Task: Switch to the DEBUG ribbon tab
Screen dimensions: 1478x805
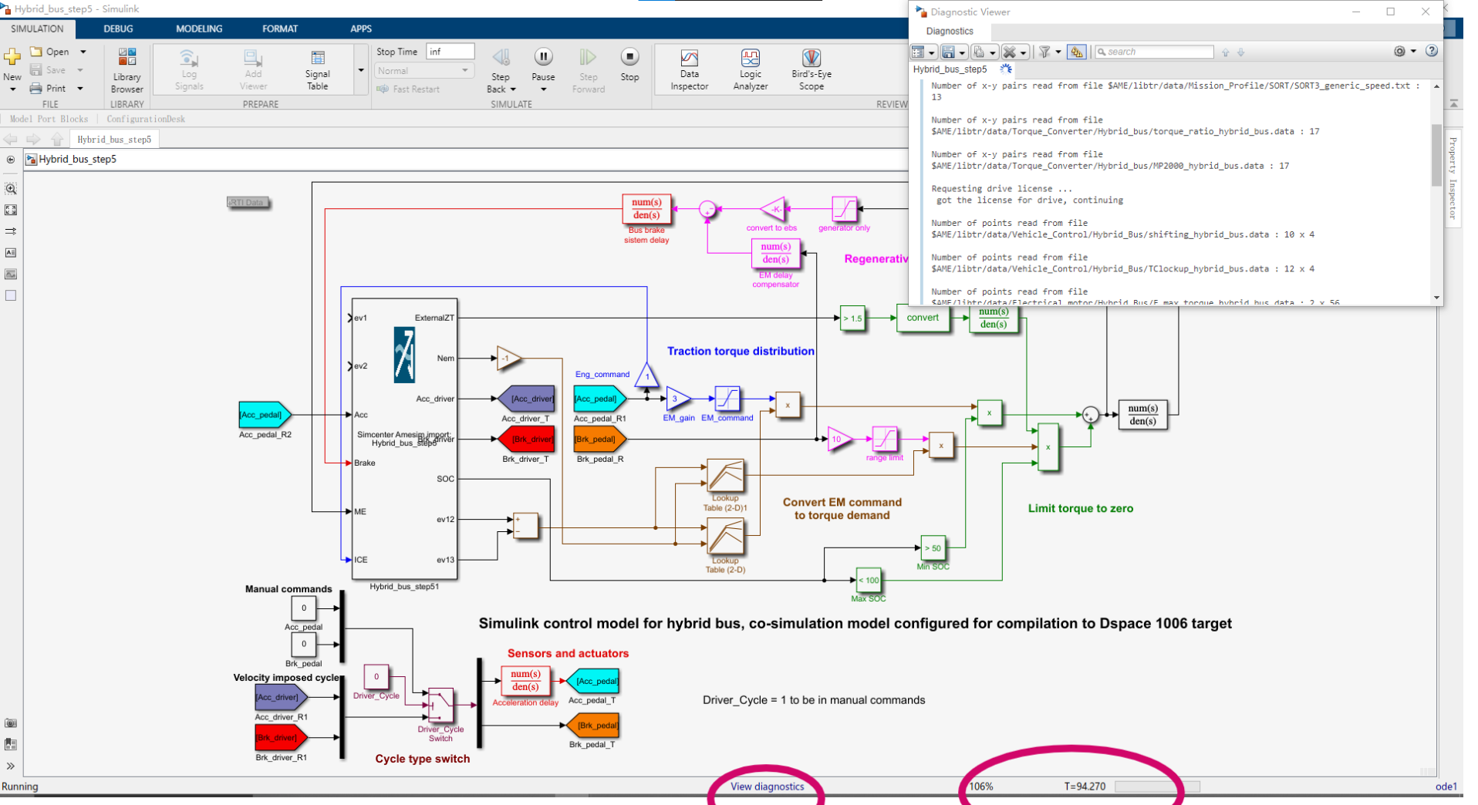Action: pyautogui.click(x=118, y=29)
